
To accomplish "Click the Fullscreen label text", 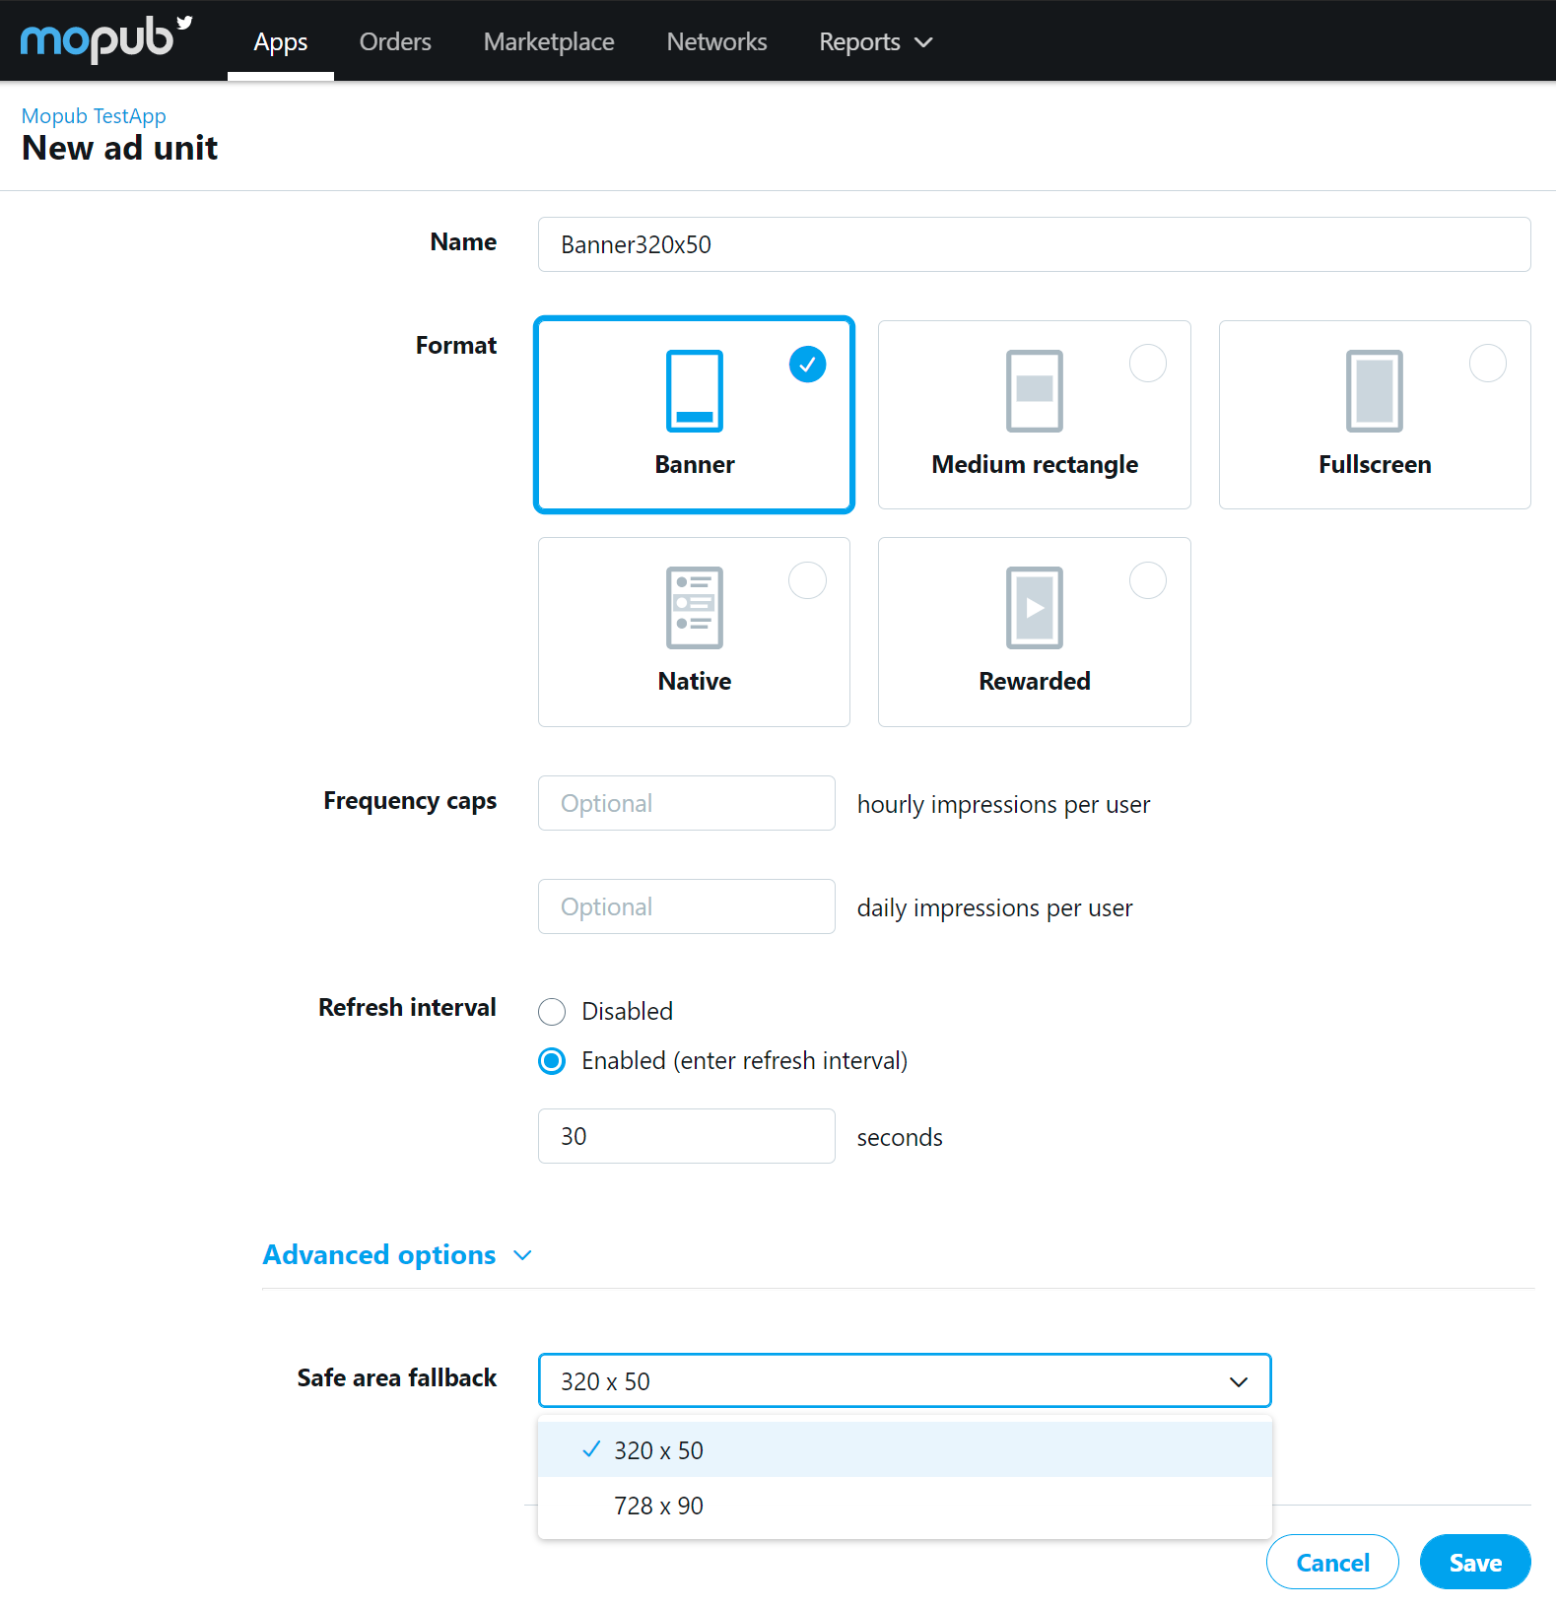I will coord(1375,464).
